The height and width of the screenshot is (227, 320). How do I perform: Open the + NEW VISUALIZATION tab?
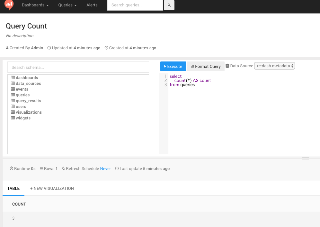coord(52,188)
